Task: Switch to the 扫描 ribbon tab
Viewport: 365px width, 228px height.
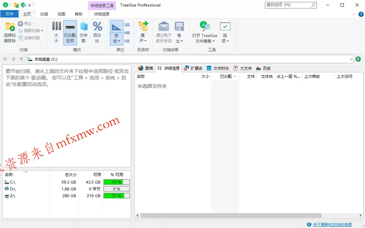Action: pos(44,14)
